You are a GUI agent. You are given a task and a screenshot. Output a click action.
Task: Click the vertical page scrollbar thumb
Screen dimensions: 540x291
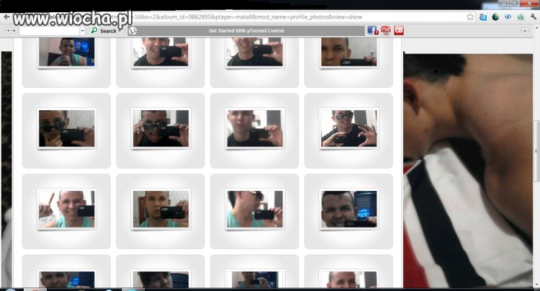[x=536, y=151]
